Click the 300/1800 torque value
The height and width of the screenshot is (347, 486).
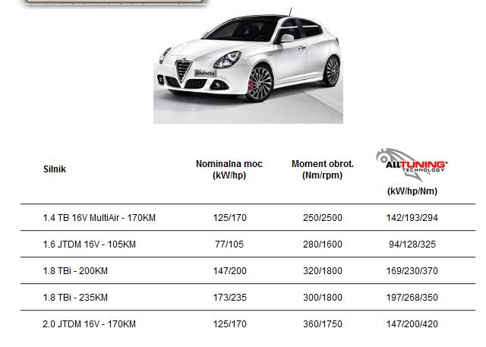click(323, 298)
